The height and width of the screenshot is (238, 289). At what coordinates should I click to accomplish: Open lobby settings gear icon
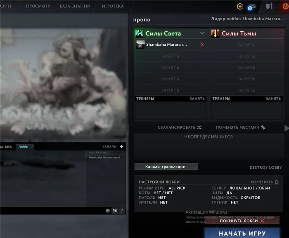click(277, 182)
